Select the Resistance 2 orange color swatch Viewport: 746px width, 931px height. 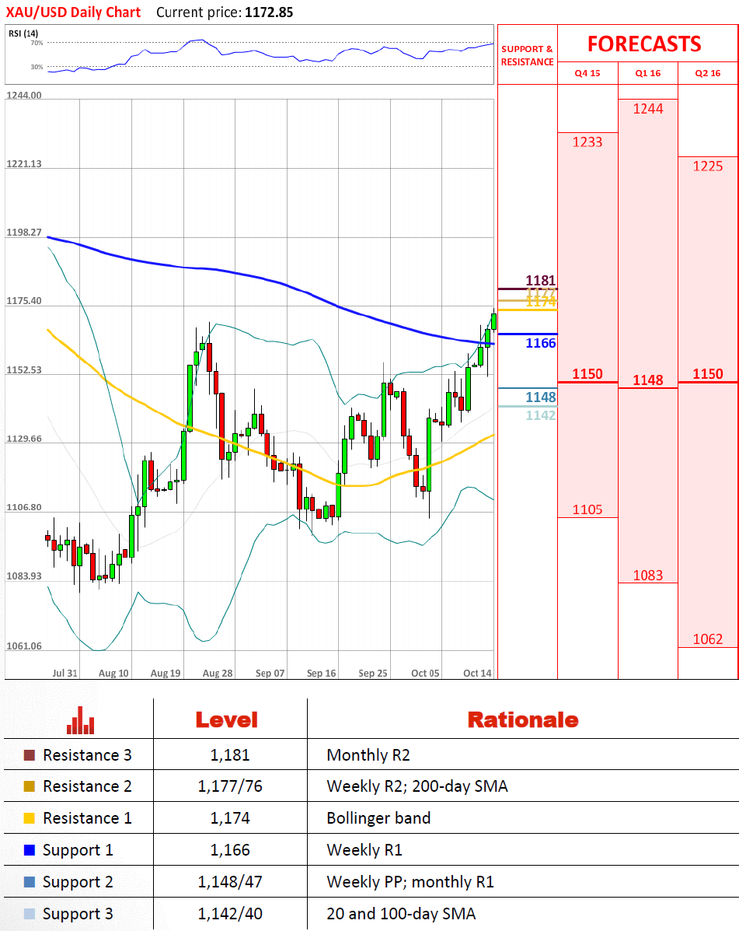point(29,786)
